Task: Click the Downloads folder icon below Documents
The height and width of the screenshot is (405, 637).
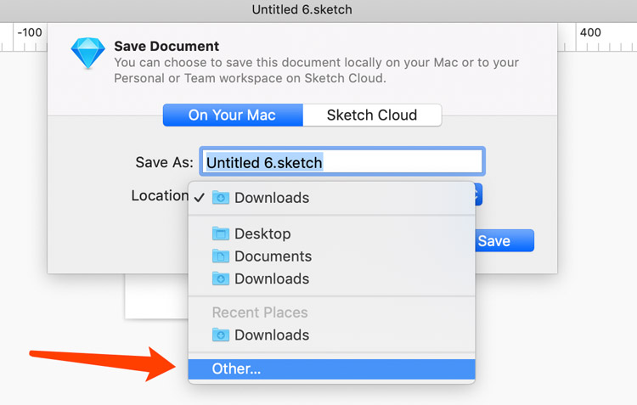Action: click(221, 278)
